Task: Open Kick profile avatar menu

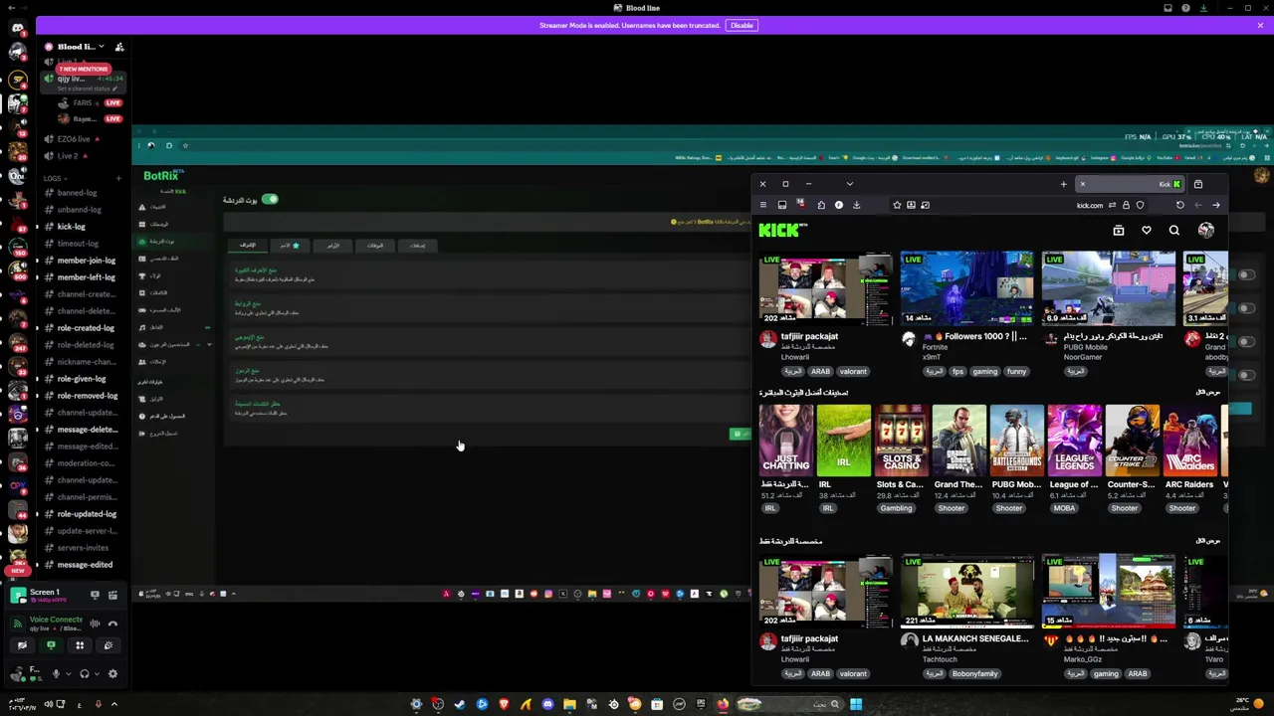Action: click(1206, 231)
